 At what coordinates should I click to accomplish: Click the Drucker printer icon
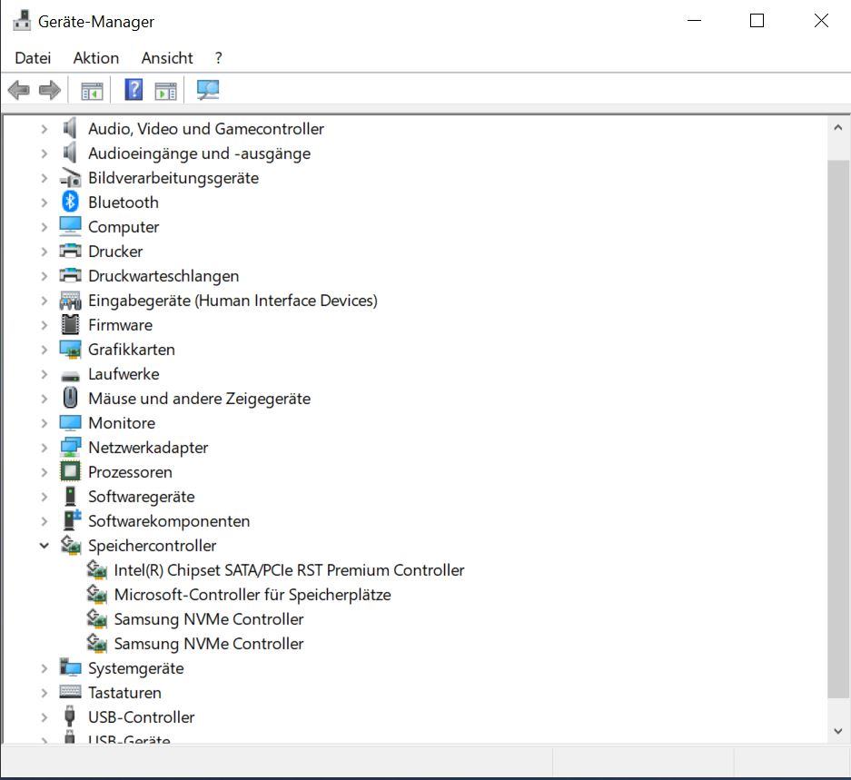click(70, 251)
